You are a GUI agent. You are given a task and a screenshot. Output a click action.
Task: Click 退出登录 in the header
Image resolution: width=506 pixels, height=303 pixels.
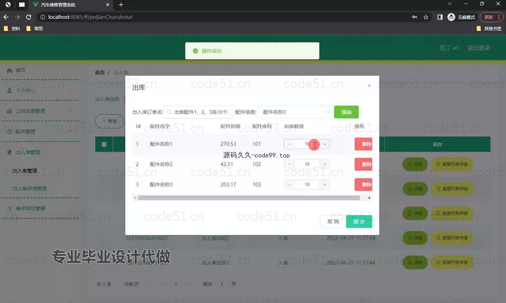479,48
